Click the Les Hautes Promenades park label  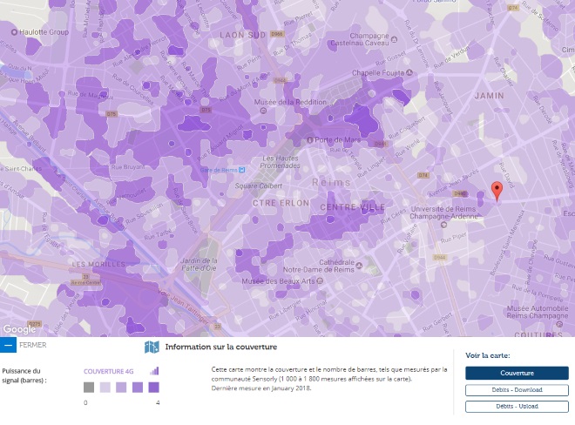[x=281, y=162]
